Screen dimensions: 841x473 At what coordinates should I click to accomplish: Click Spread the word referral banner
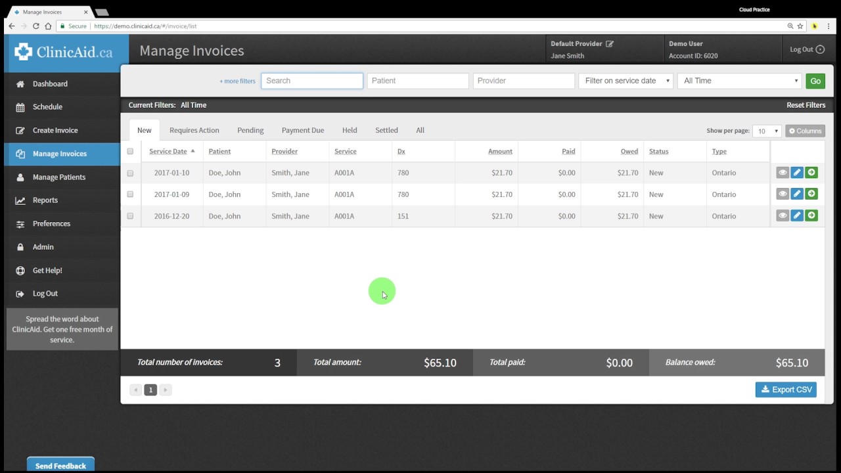(x=62, y=329)
